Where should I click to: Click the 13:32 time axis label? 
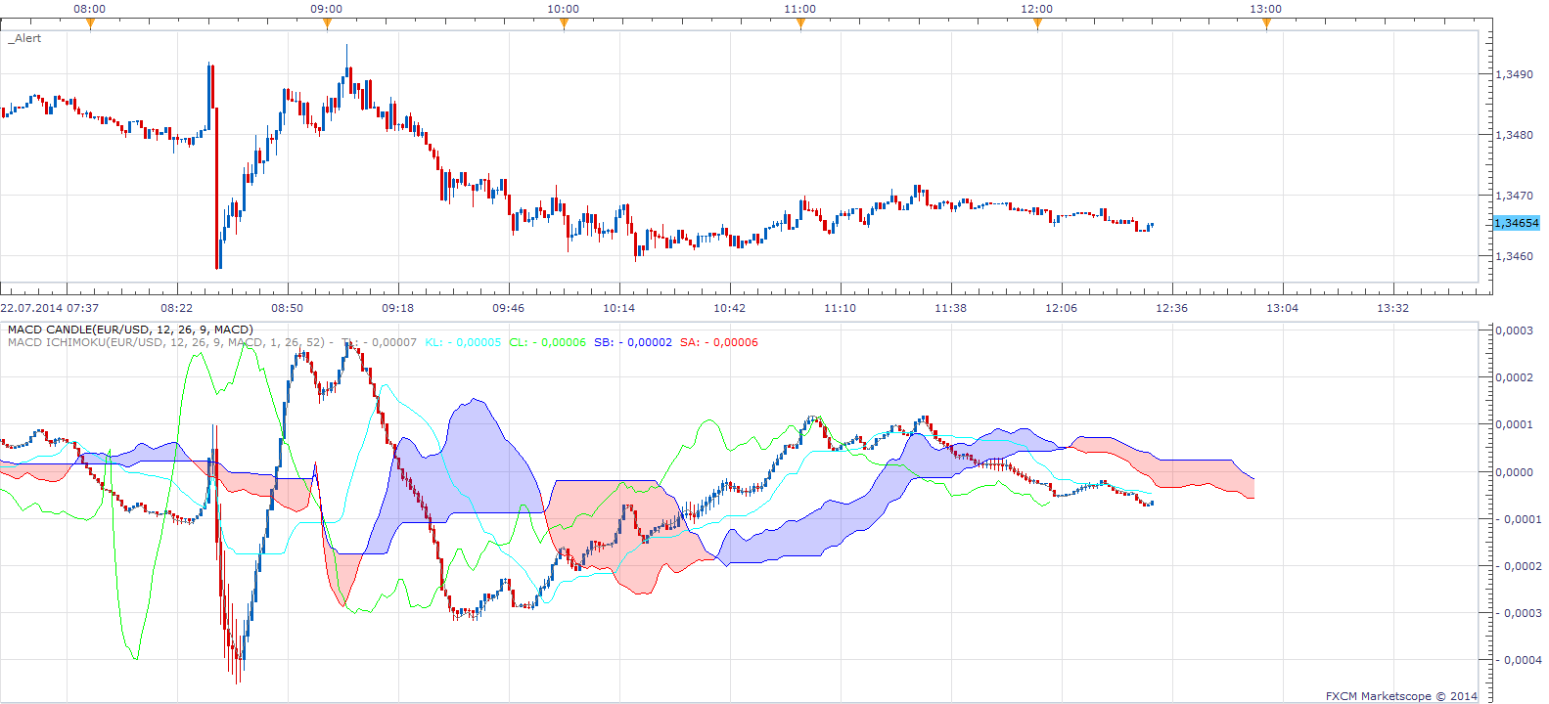(x=1393, y=308)
